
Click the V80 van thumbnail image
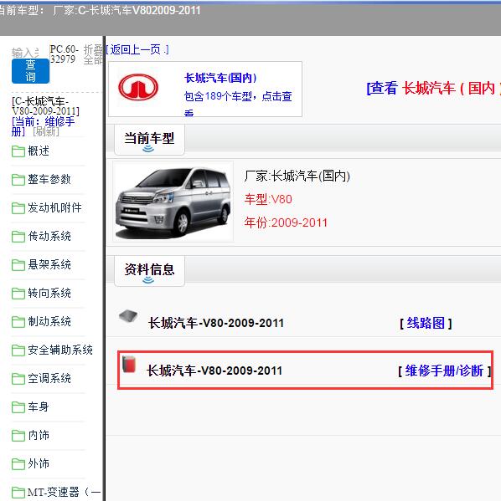coord(173,202)
